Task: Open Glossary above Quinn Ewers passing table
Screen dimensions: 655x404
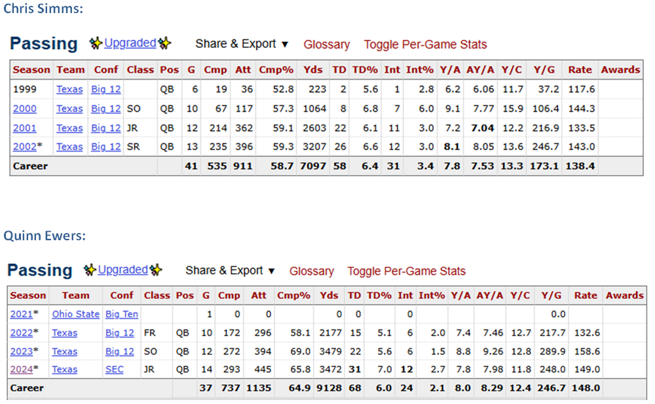Action: coord(311,271)
